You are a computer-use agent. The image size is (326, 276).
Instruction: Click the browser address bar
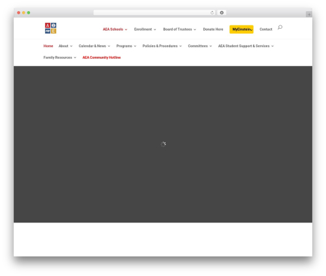[155, 13]
